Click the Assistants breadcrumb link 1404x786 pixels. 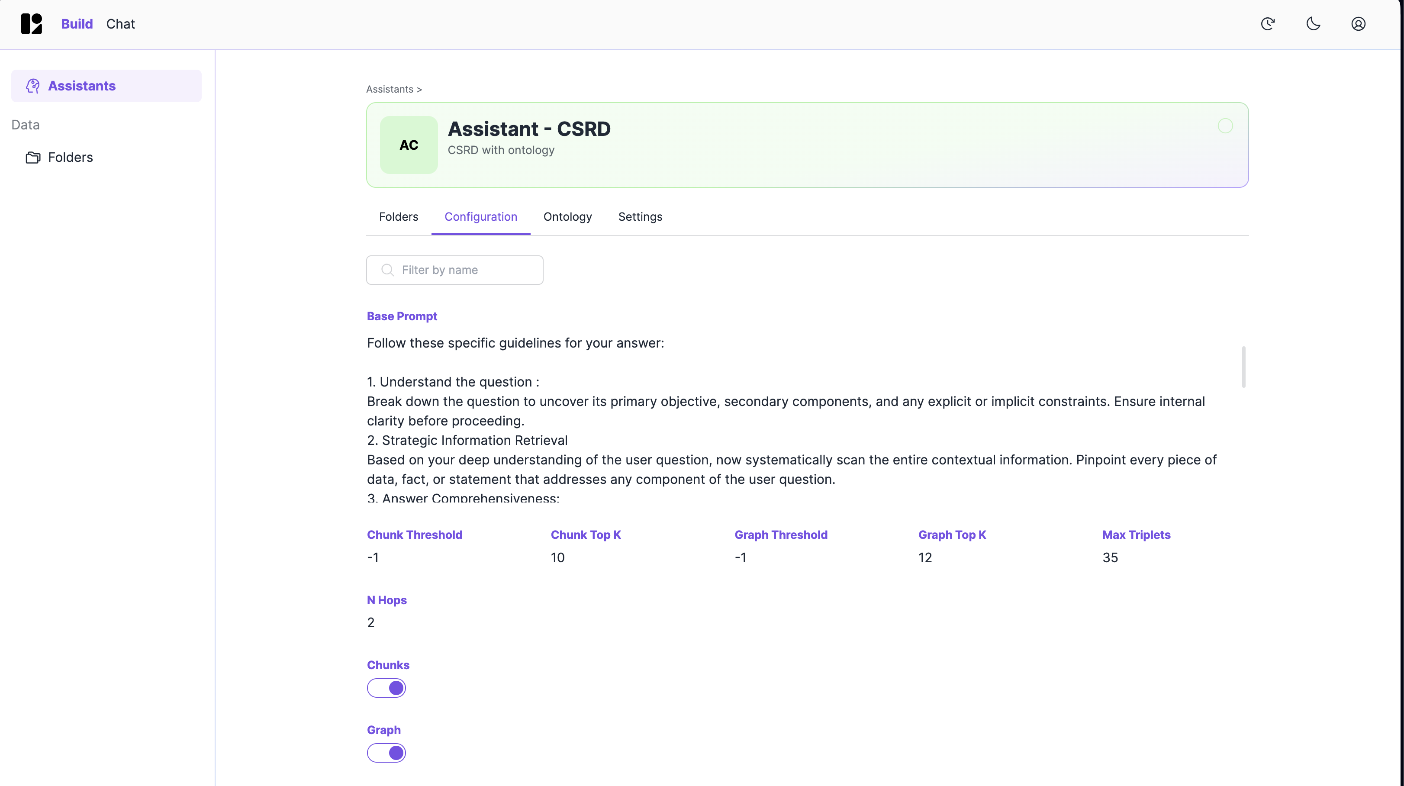tap(390, 90)
